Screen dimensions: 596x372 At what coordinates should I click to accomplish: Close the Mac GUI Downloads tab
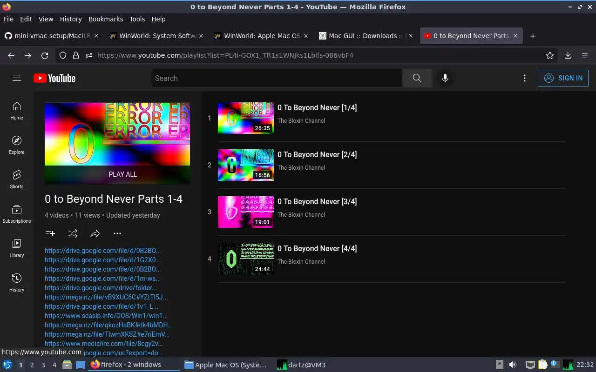pyautogui.click(x=411, y=36)
